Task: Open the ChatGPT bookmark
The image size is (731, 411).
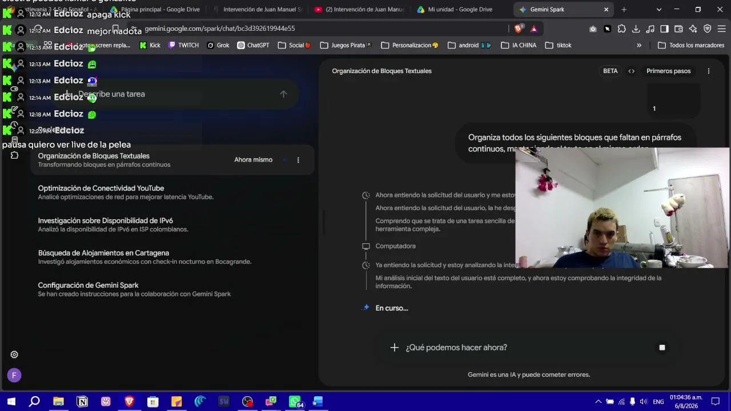Action: (253, 46)
